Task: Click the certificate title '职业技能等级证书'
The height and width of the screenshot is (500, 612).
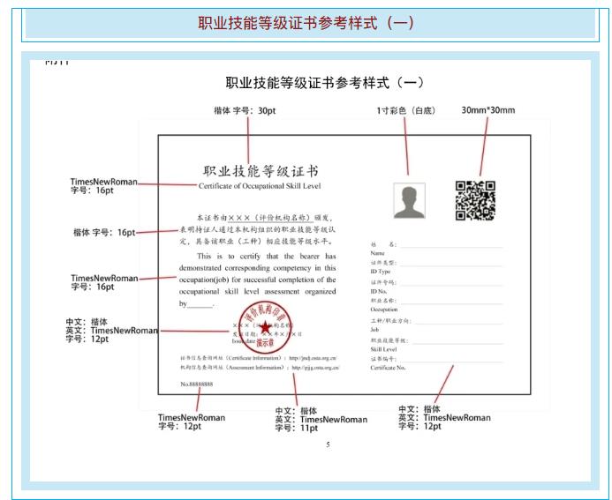Action: click(x=261, y=170)
